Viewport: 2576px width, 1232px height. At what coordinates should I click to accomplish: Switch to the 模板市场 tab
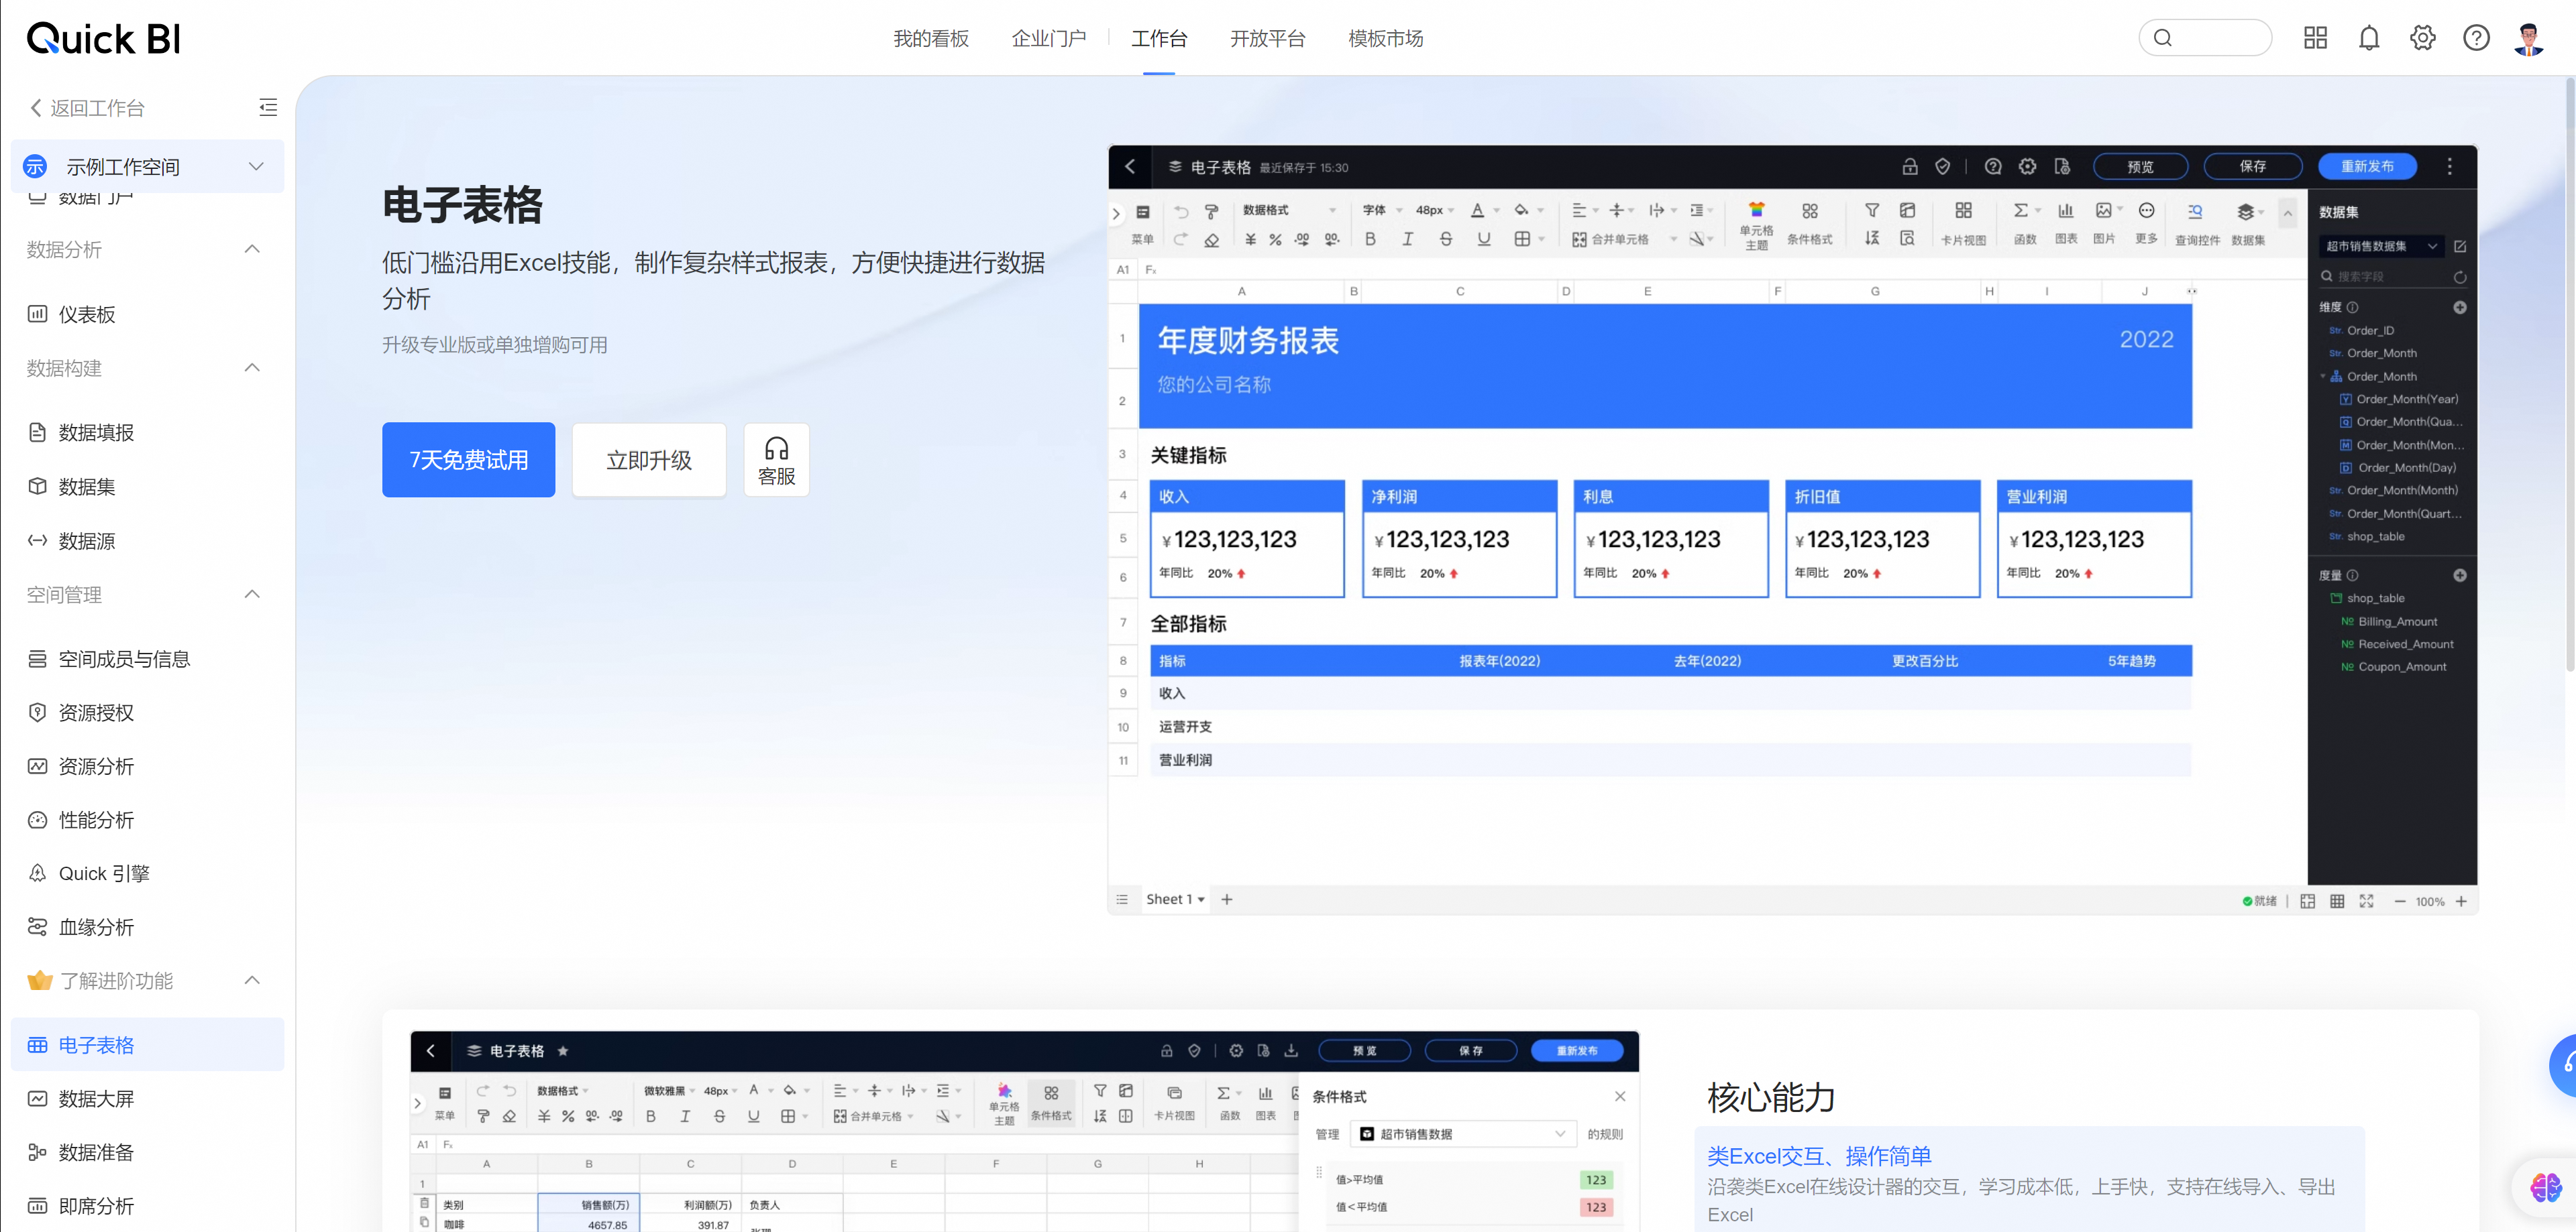(1385, 38)
